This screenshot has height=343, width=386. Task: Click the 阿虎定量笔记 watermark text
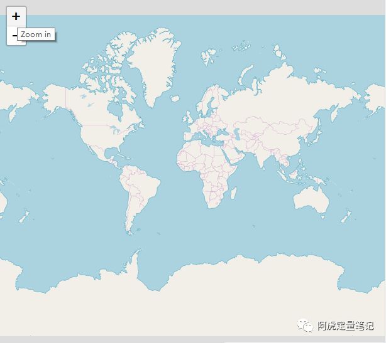(x=345, y=325)
